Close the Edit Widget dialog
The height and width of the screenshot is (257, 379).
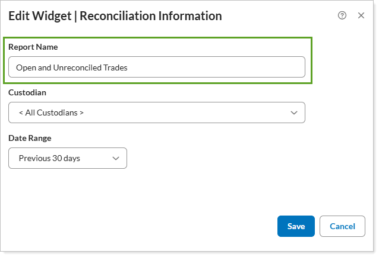(361, 16)
